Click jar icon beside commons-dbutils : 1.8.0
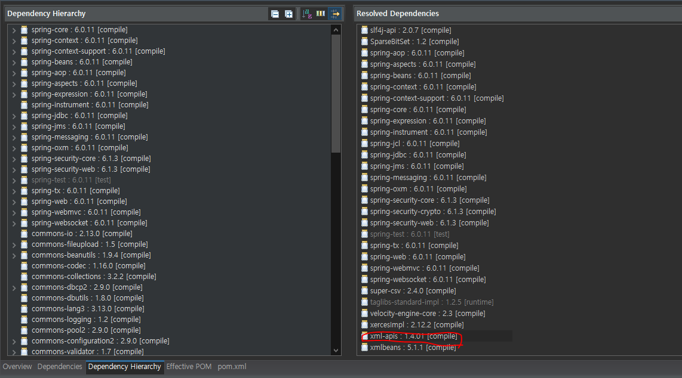The image size is (682, 378). 24,298
